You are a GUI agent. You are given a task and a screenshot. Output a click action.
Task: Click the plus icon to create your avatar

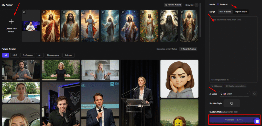[11, 21]
